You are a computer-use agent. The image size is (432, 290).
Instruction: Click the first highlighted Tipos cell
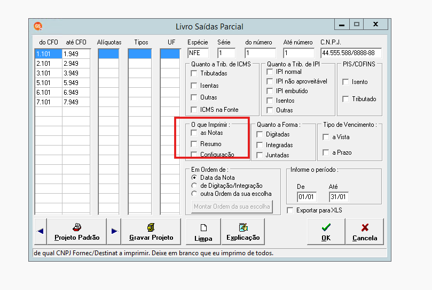point(140,54)
